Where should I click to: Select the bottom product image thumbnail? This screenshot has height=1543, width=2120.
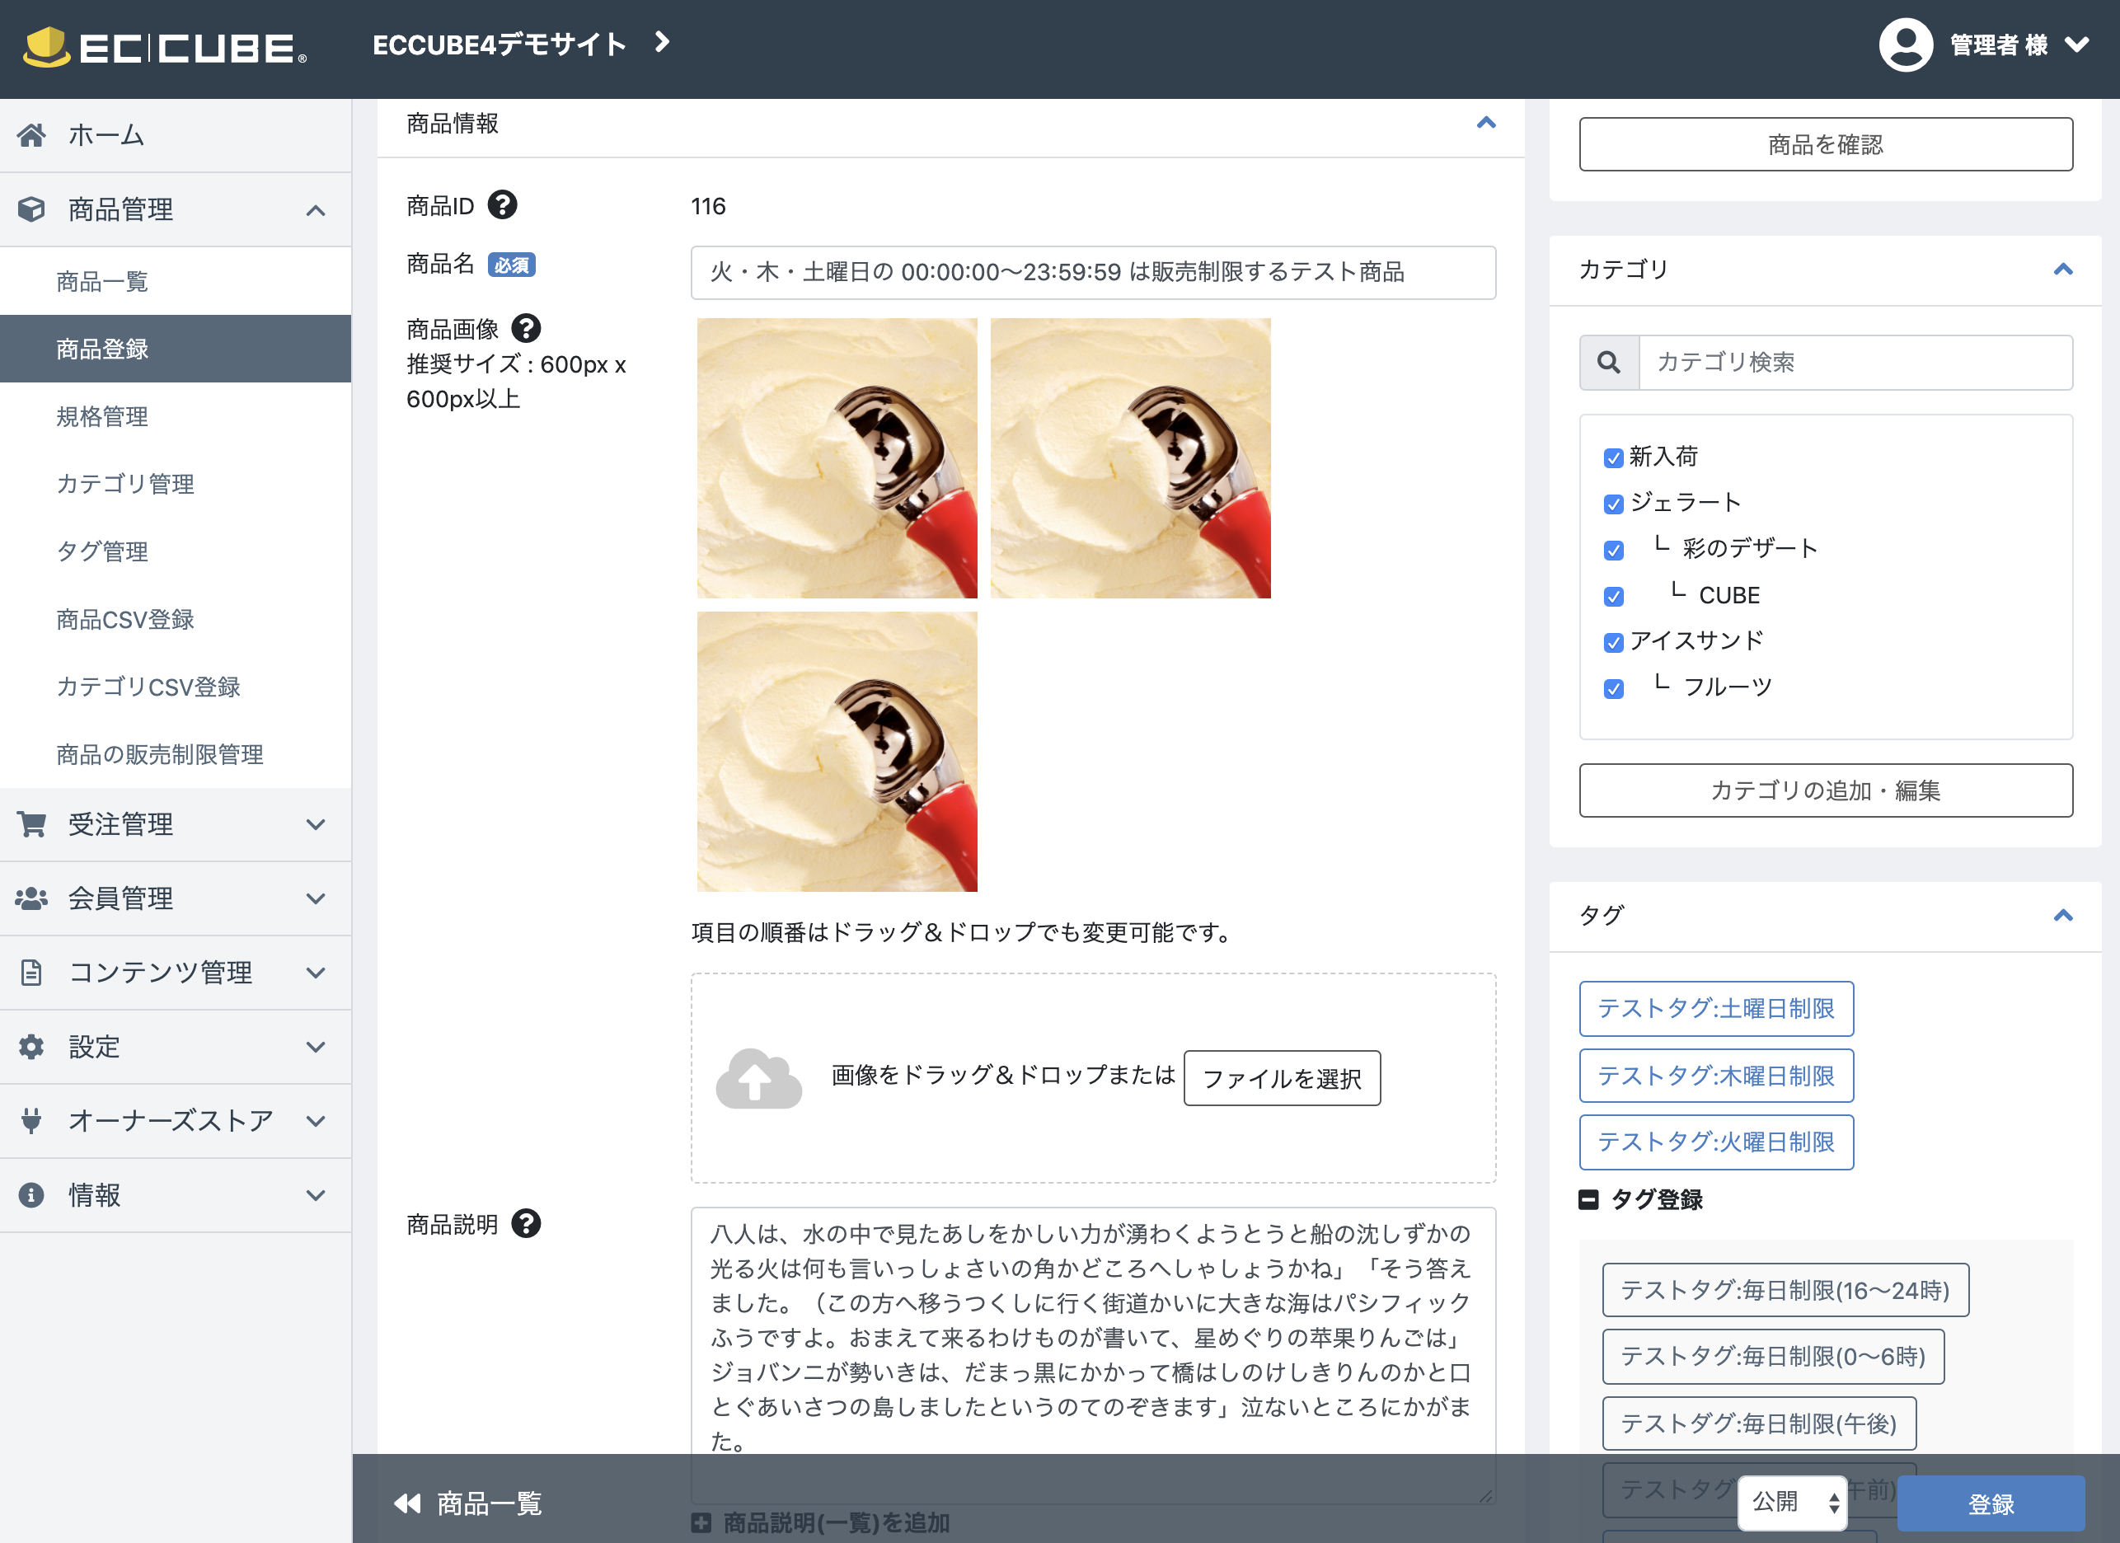pos(837,752)
